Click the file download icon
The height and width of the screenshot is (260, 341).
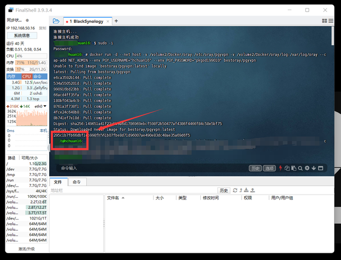[x=246, y=190]
